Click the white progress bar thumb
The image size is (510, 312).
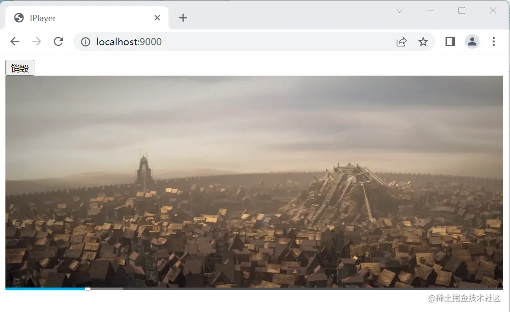pyautogui.click(x=88, y=289)
